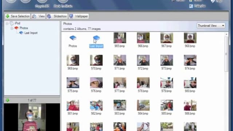
Task: Select Last Import in the tree
Action: [31, 33]
